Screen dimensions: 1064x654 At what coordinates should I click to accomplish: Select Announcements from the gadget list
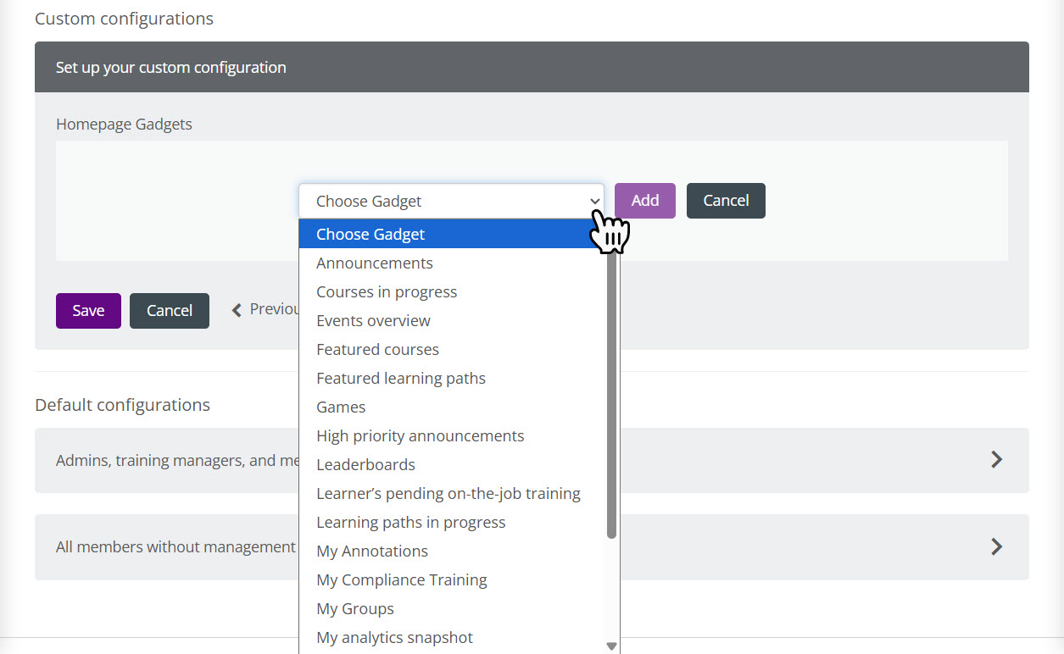point(374,263)
